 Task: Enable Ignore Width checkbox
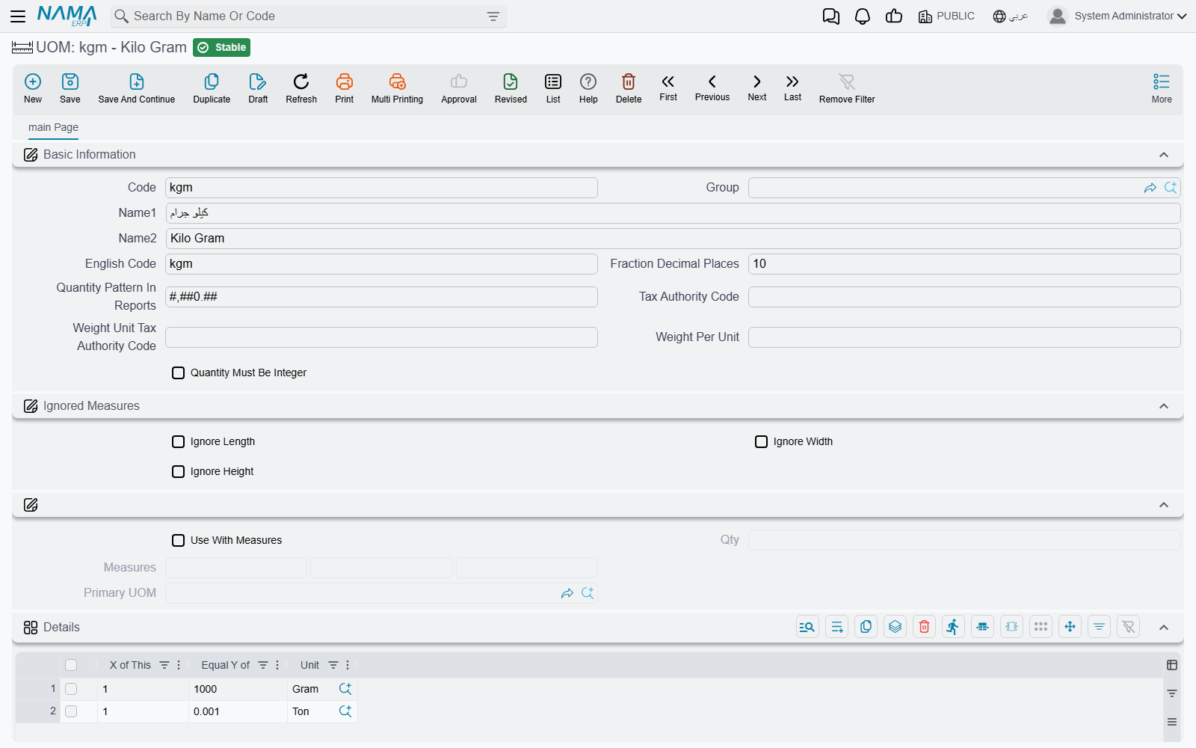click(761, 441)
